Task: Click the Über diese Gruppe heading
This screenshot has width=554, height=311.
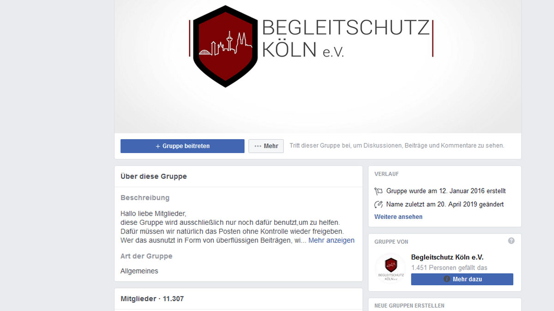Action: point(154,176)
